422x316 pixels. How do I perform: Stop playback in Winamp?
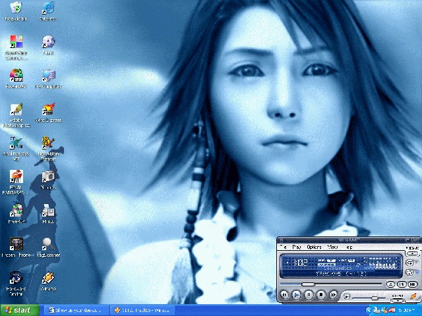[321, 295]
